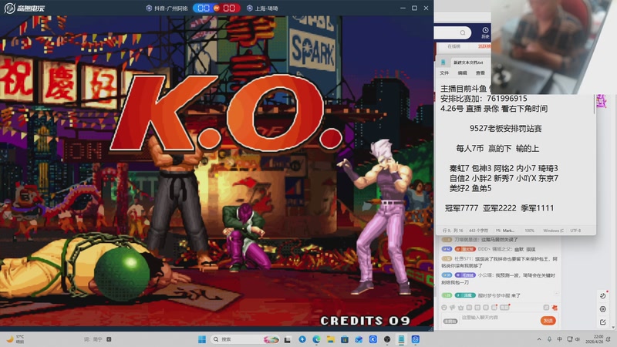Screen dimensions: 617x347
Task: Click the edit pencil icon in the right sidebar
Action: click(x=603, y=322)
